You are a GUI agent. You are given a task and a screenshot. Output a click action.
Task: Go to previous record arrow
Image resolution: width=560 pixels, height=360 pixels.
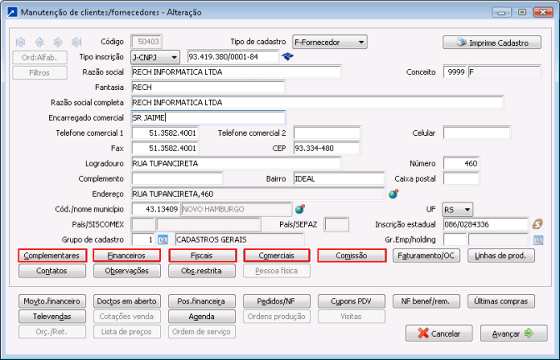point(39,42)
